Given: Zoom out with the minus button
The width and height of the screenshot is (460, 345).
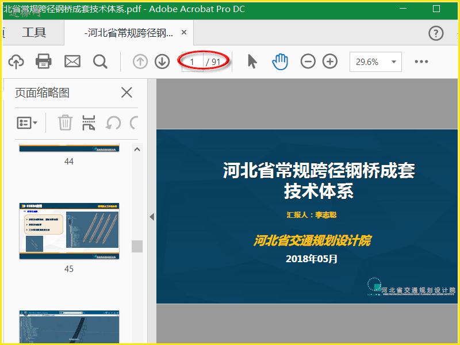Looking at the screenshot, I should (308, 62).
